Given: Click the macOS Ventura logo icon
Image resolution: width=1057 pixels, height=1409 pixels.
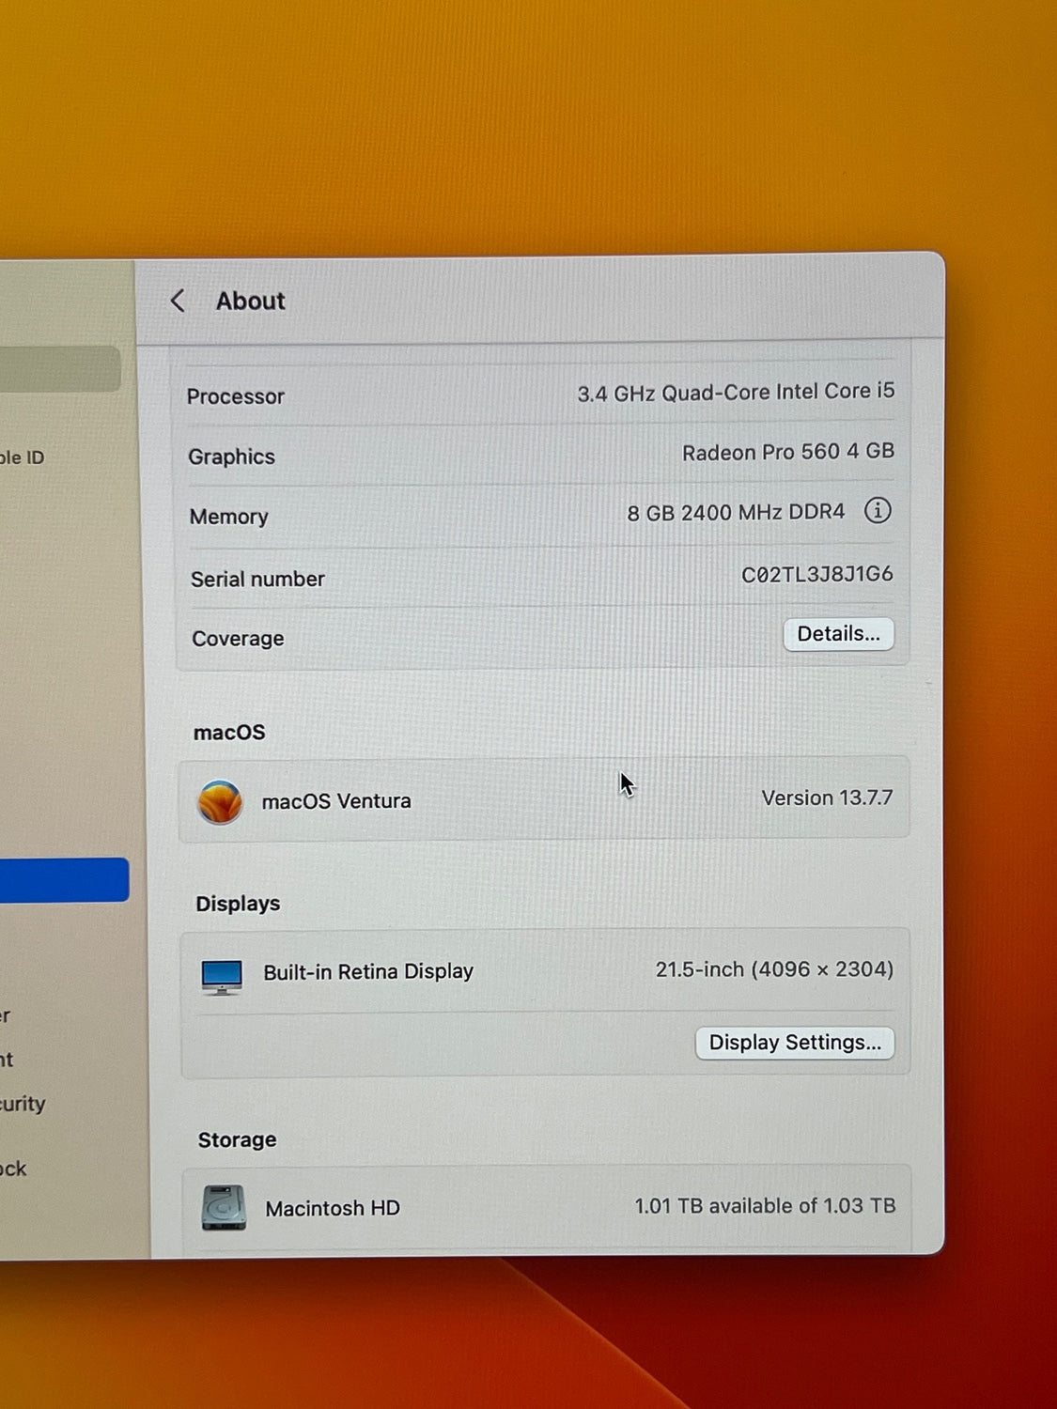Looking at the screenshot, I should point(220,802).
